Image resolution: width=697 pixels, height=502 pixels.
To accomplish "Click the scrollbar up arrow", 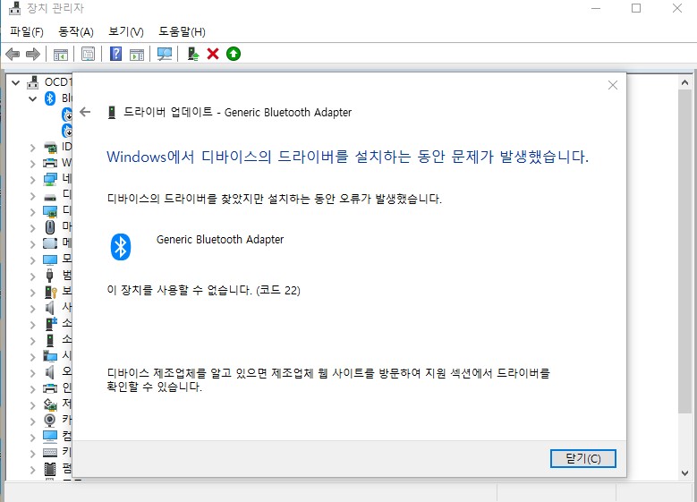I will (x=684, y=82).
